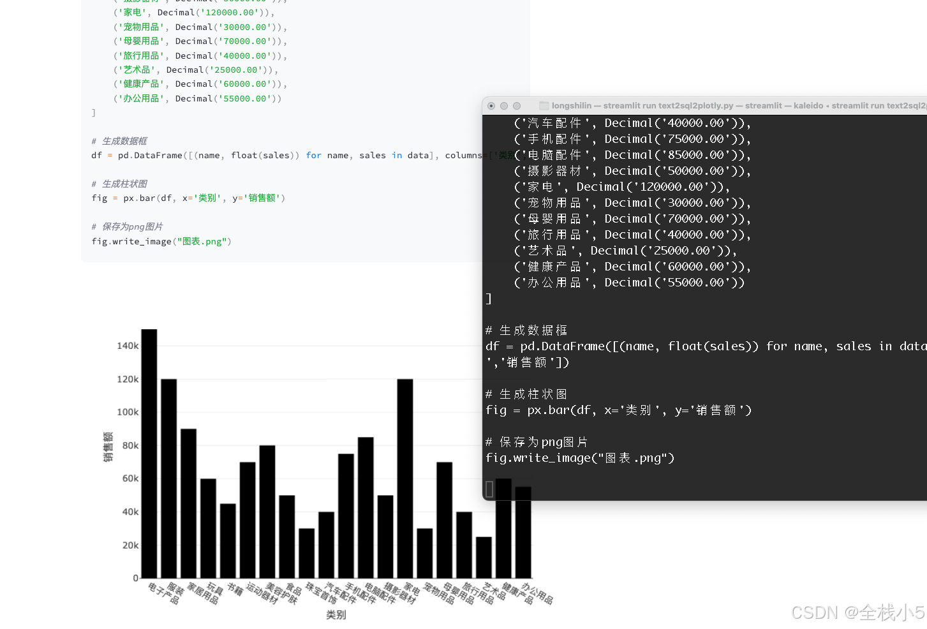The width and height of the screenshot is (927, 629).
Task: Click the '# 保存为png图片' comment in web code block
Action: click(x=127, y=226)
